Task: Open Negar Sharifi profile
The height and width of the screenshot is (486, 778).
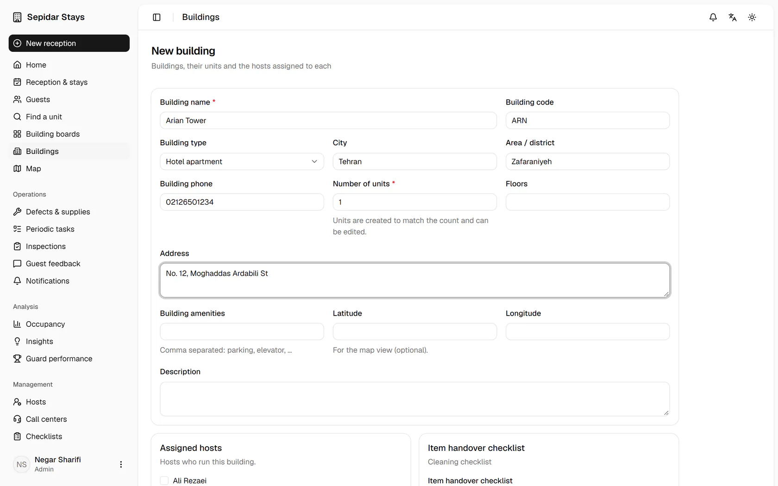Action: coord(58,464)
